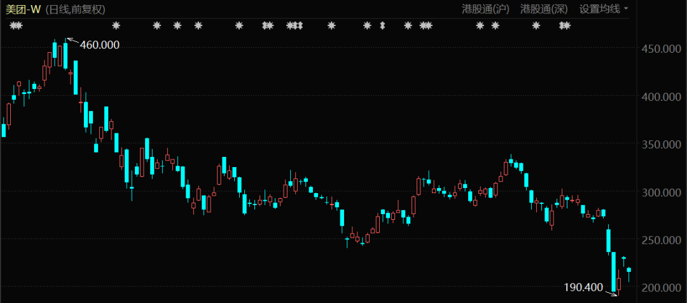The height and width of the screenshot is (303, 687).
Task: Click the rightmost event marker cluster
Action: 564,26
